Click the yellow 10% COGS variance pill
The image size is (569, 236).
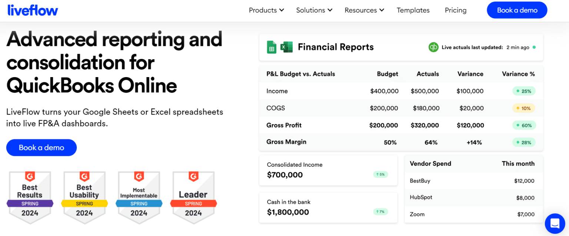coord(524,108)
